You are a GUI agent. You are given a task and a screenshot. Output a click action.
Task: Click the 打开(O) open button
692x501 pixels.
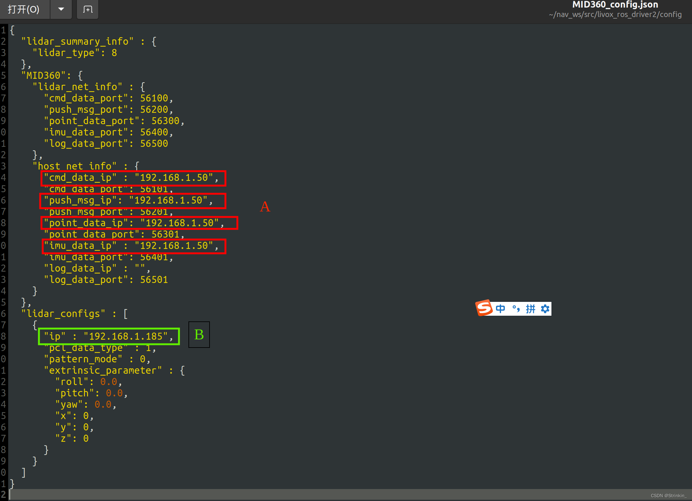pos(24,9)
